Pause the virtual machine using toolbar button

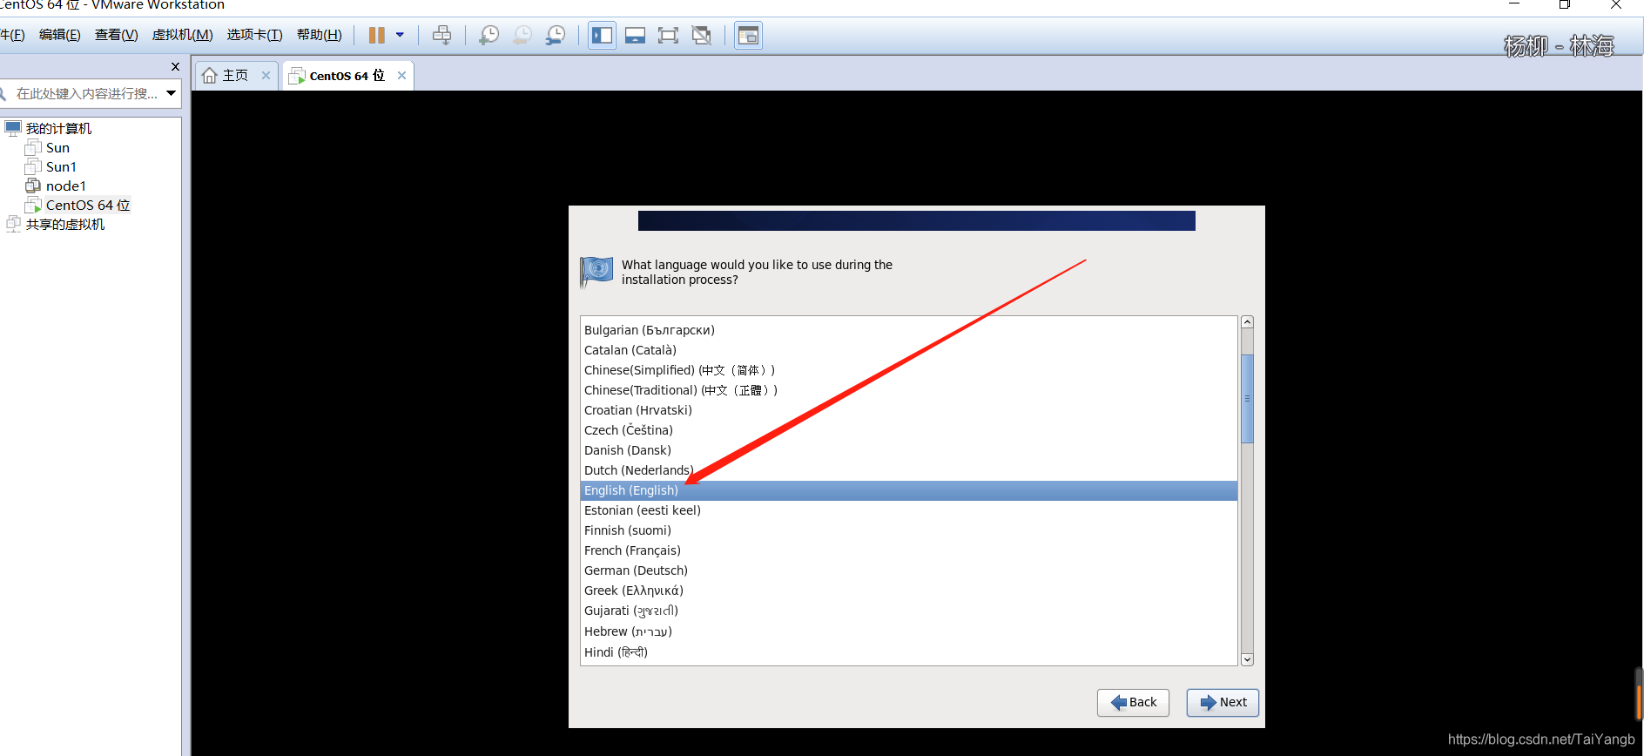(376, 36)
